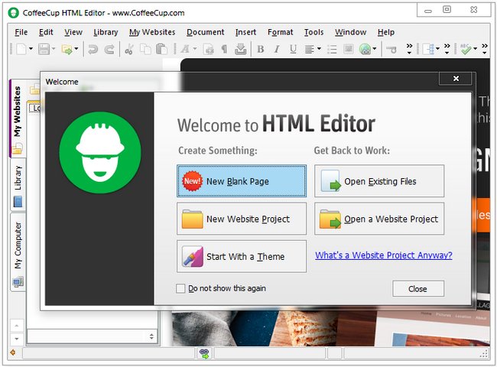The width and height of the screenshot is (497, 367).
Task: Toggle Bold formatting
Action: (x=261, y=49)
